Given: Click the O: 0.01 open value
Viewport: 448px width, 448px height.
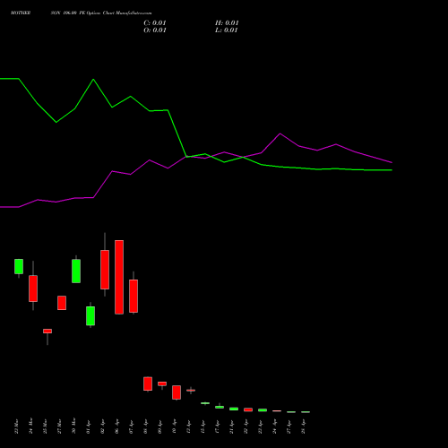Looking at the screenshot, I should click(155, 30).
